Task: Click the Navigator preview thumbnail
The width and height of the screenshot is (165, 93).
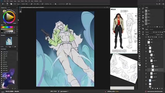Action: [9, 41]
